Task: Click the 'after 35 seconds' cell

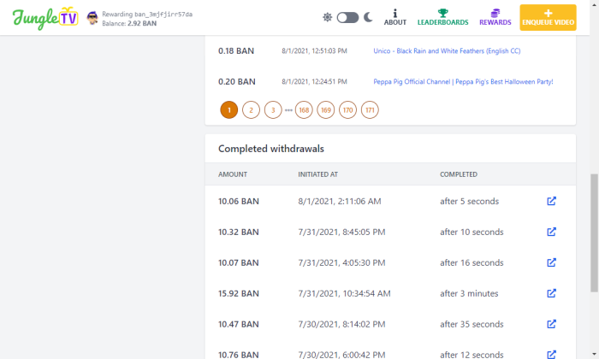Action: click(471, 324)
